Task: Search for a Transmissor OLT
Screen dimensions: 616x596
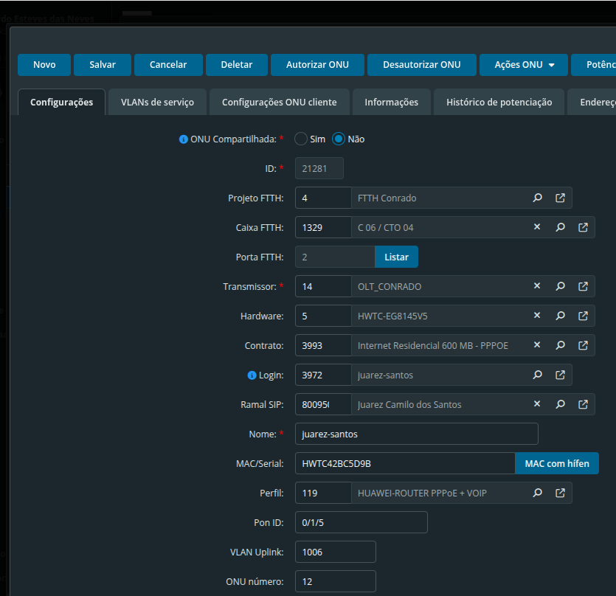Action: pyautogui.click(x=560, y=286)
